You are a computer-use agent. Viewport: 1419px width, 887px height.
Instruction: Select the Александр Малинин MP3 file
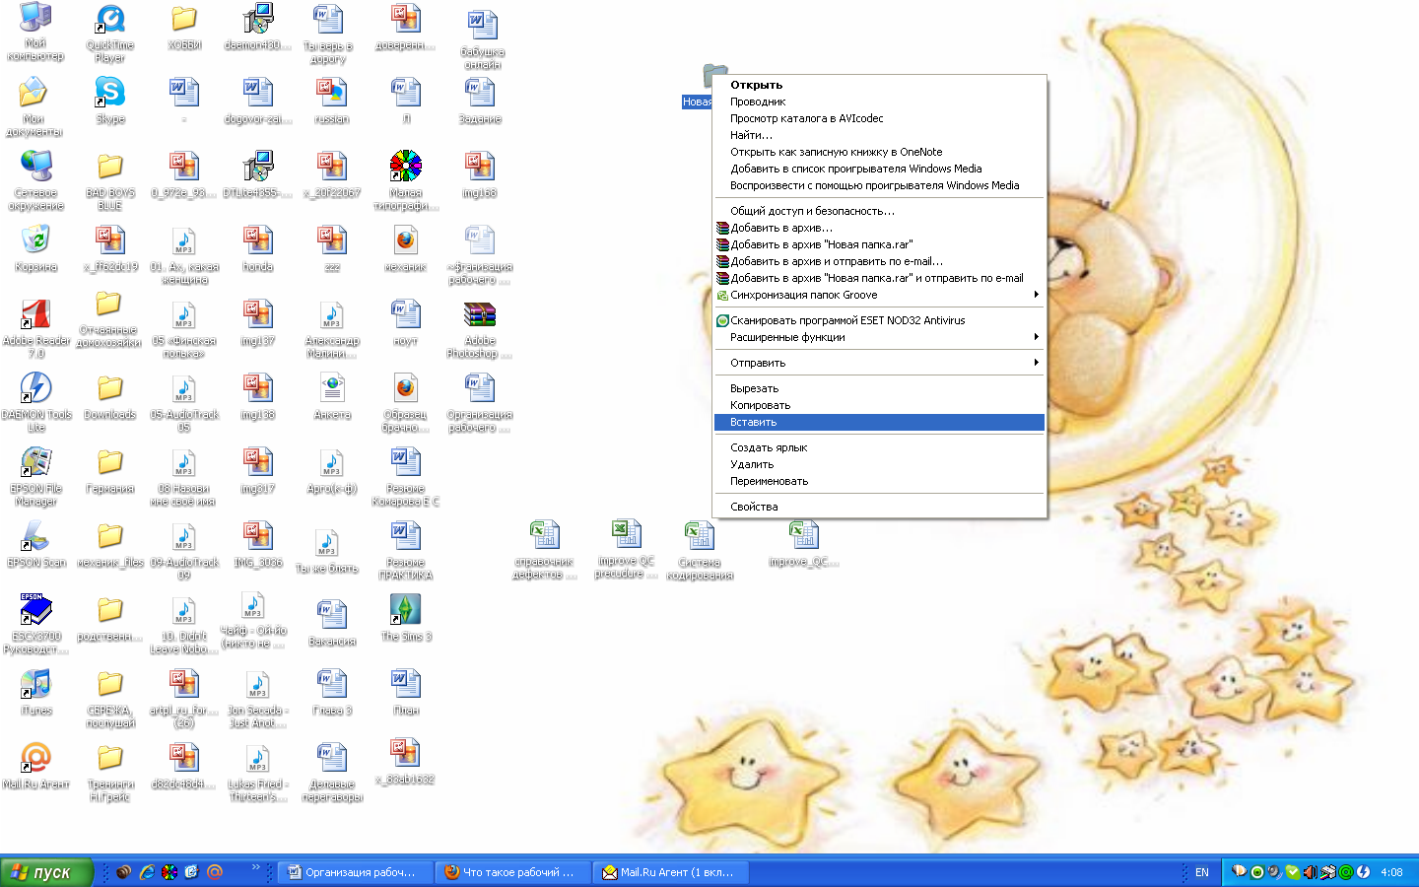pyautogui.click(x=332, y=329)
